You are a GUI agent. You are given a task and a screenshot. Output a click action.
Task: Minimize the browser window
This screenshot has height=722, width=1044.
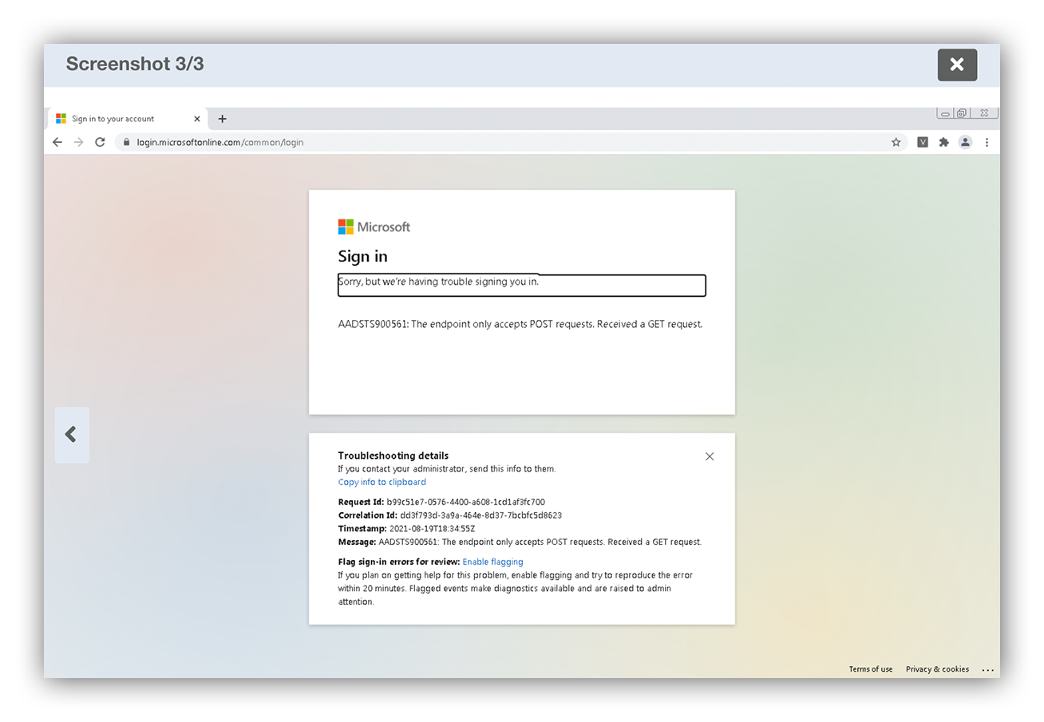pyautogui.click(x=945, y=113)
